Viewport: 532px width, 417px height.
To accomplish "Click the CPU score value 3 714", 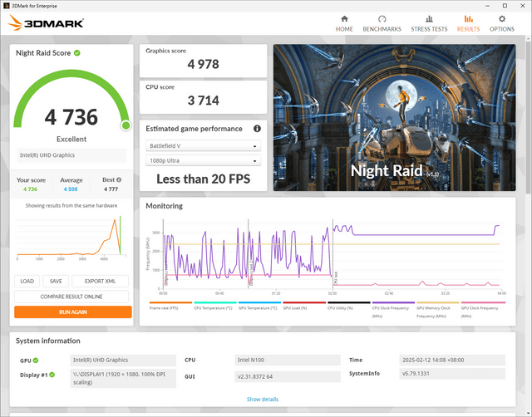I will [x=203, y=101].
